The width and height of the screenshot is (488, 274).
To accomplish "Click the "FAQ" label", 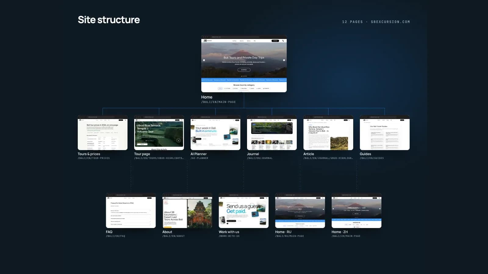I will (x=109, y=232).
